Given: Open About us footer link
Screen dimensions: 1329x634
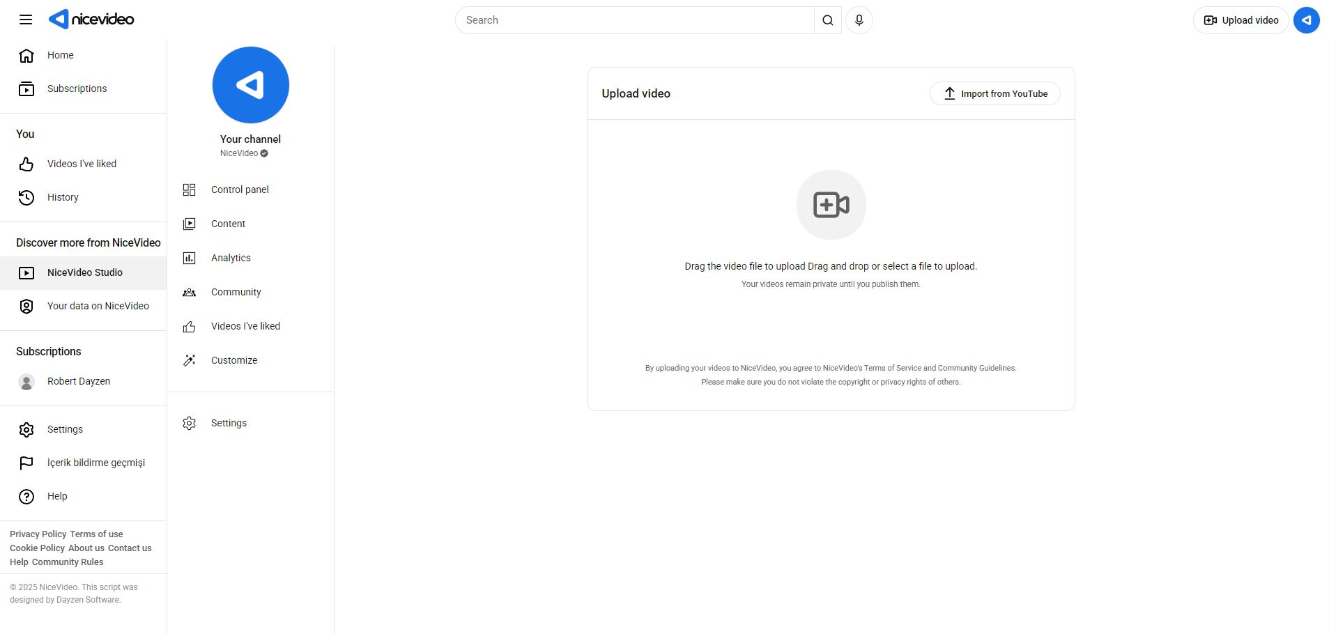Looking at the screenshot, I should point(86,548).
